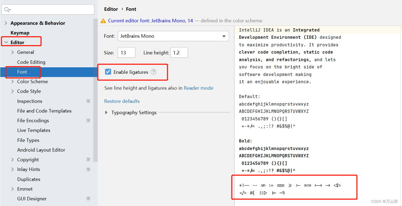Open Code Editing settings page
Image resolution: width=402 pixels, height=206 pixels.
point(31,62)
